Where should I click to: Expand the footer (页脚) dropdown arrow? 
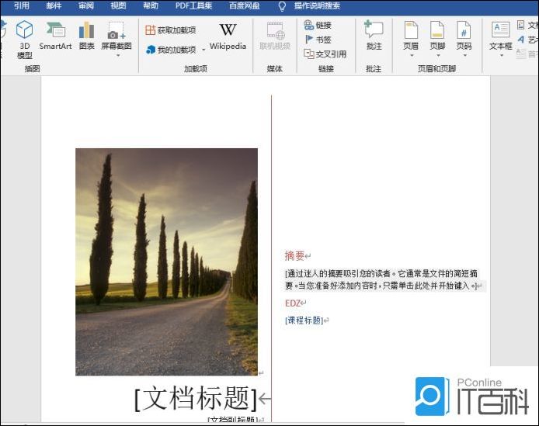[x=438, y=55]
